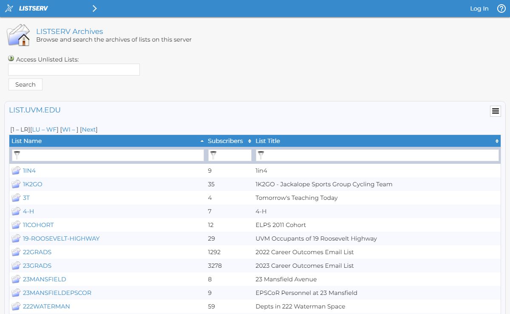Open the LISTSERV Archives heading link
Image resolution: width=510 pixels, height=314 pixels.
click(70, 31)
